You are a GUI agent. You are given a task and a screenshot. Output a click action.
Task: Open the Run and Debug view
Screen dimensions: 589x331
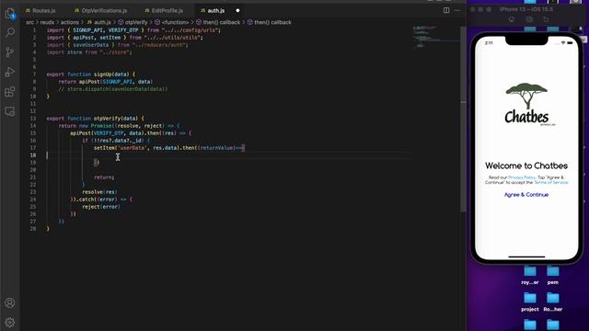pos(10,72)
